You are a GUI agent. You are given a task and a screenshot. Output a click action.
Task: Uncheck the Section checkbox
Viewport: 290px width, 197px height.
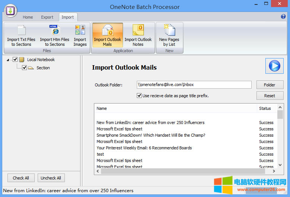[24, 68]
